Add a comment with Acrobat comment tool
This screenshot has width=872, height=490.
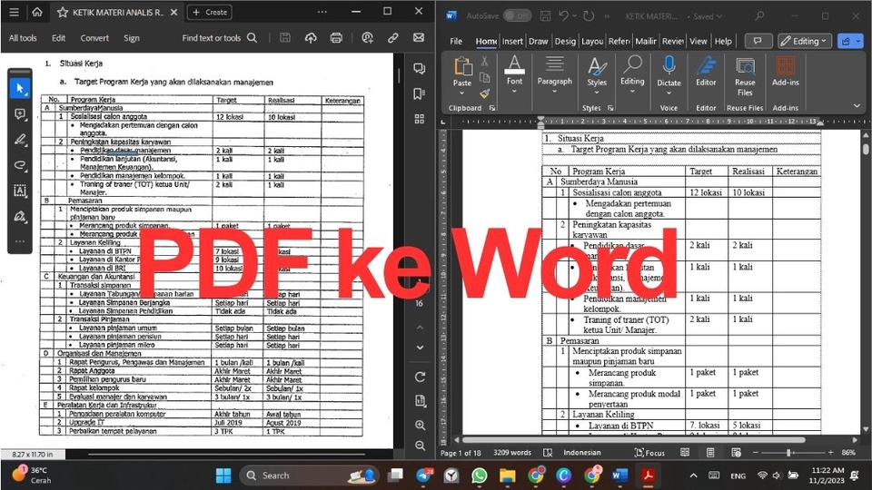click(20, 114)
